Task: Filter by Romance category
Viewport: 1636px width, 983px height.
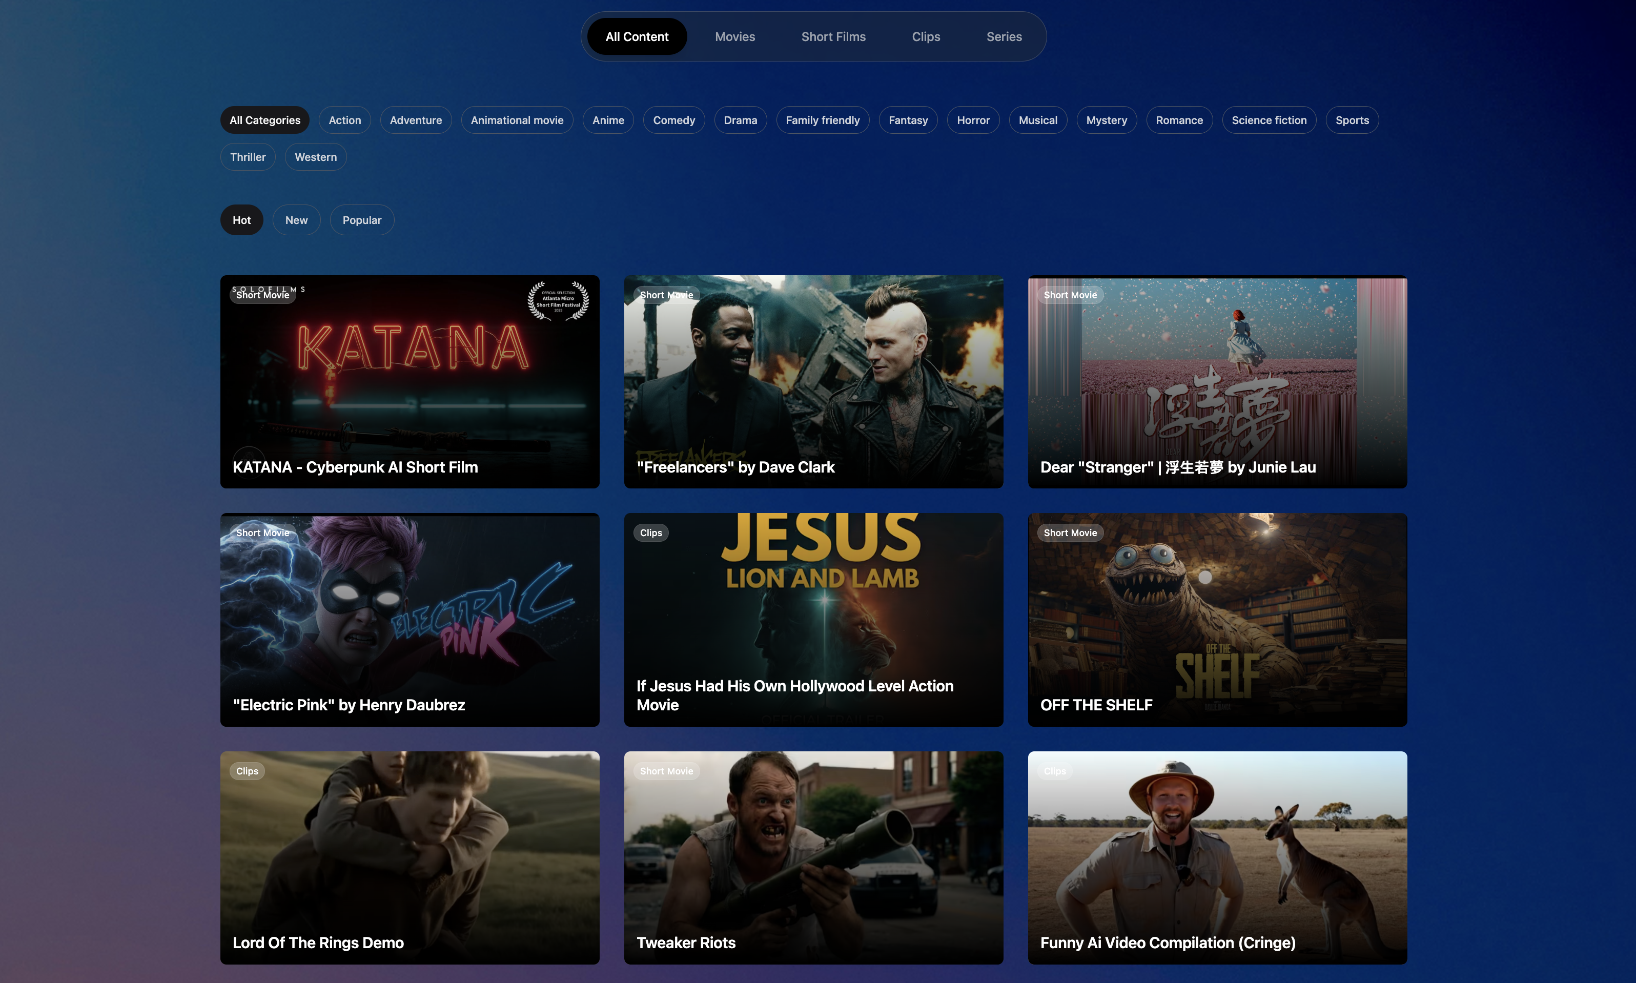Action: [x=1179, y=120]
